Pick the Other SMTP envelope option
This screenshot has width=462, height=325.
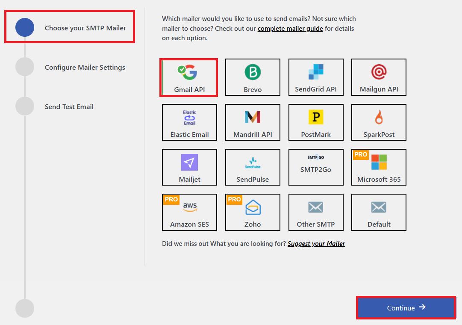pos(316,212)
